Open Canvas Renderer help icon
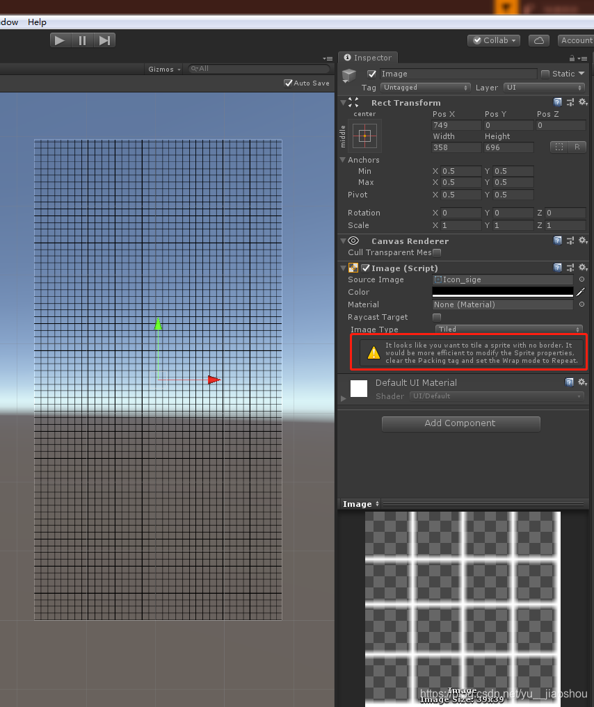Screen dimensions: 594x707 tap(557, 241)
